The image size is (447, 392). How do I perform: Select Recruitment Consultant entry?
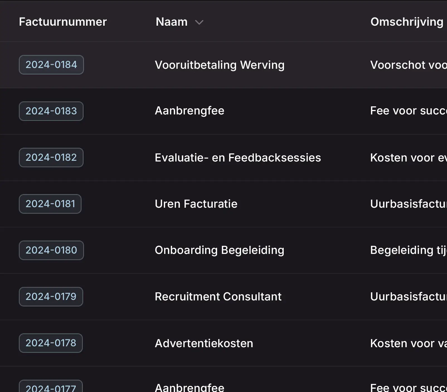coord(218,297)
